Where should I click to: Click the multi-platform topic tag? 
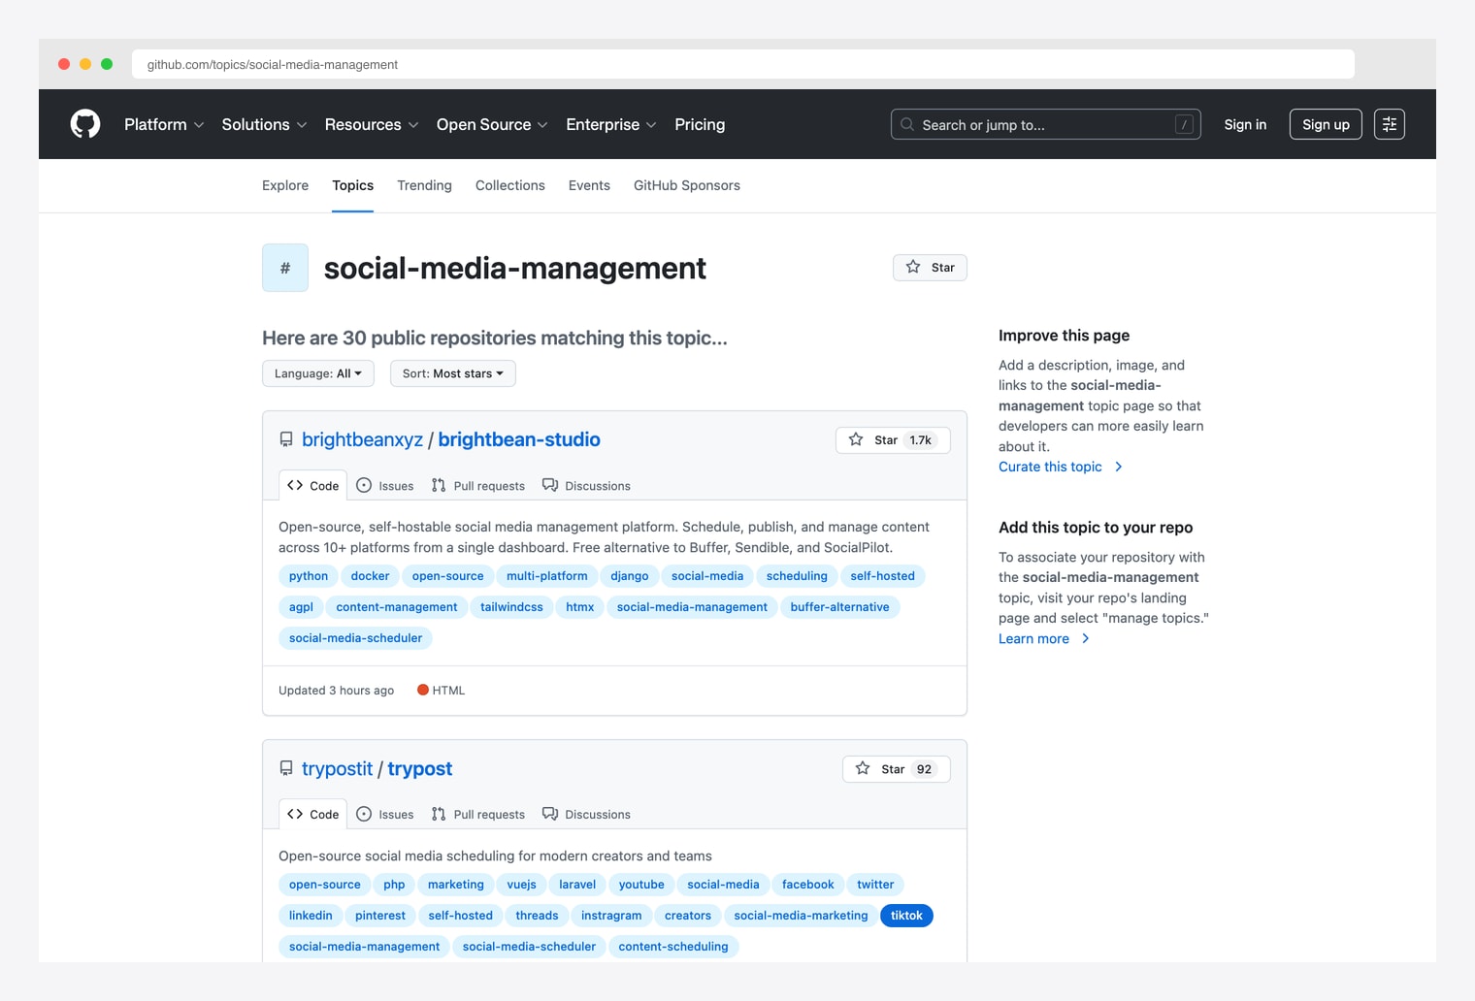[547, 576]
